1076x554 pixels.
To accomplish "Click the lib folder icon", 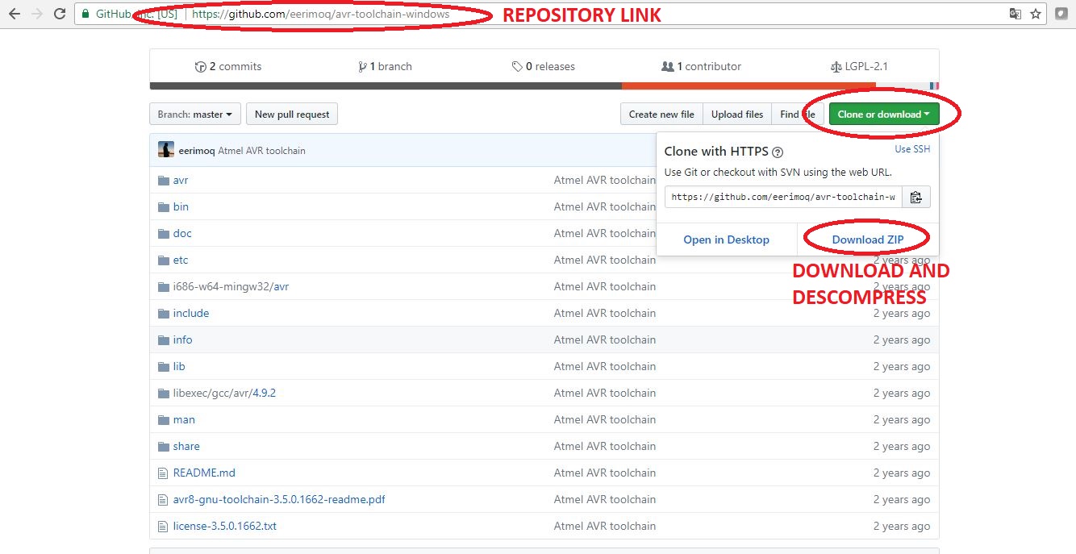I will point(164,367).
